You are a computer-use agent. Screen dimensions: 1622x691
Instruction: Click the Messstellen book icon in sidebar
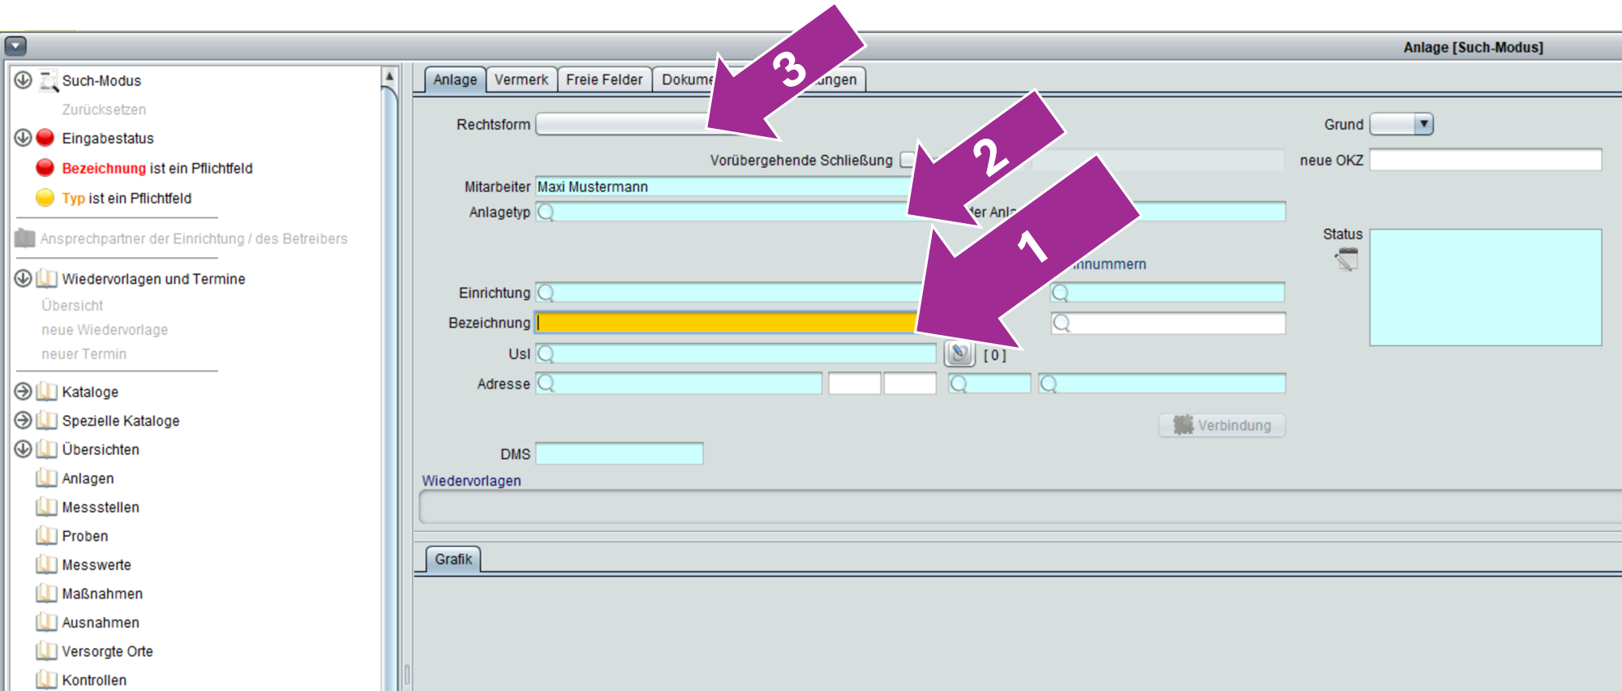click(47, 508)
